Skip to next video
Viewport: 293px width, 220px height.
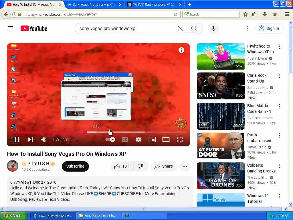pyautogui.click(x=30, y=140)
